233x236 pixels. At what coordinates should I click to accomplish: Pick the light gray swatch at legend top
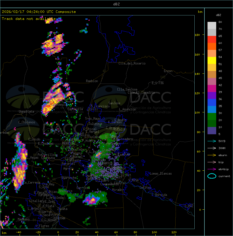[212, 25]
